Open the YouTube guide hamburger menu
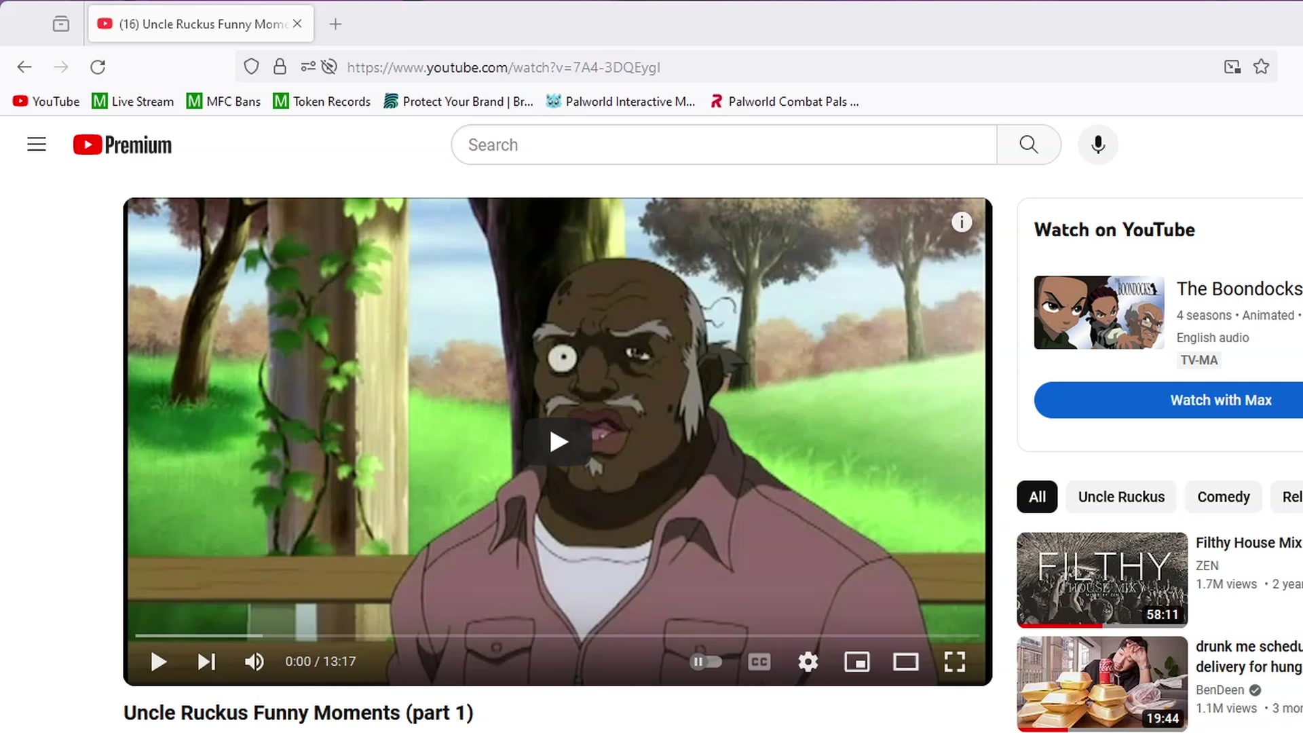1303x733 pixels. (x=37, y=145)
